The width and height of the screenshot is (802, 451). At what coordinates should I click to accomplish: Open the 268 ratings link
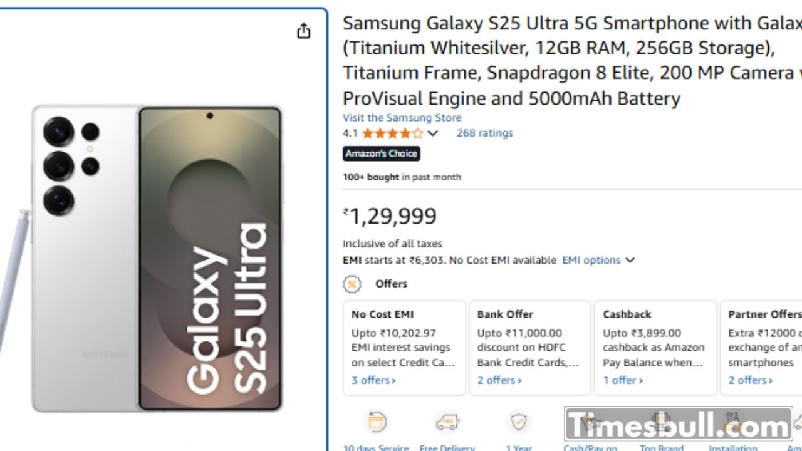[484, 133]
